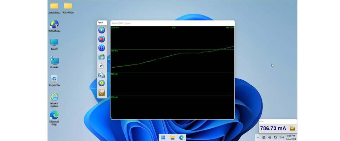Expand the hidden system tray icons chevron
The image size is (340, 141).
(x=258, y=137)
